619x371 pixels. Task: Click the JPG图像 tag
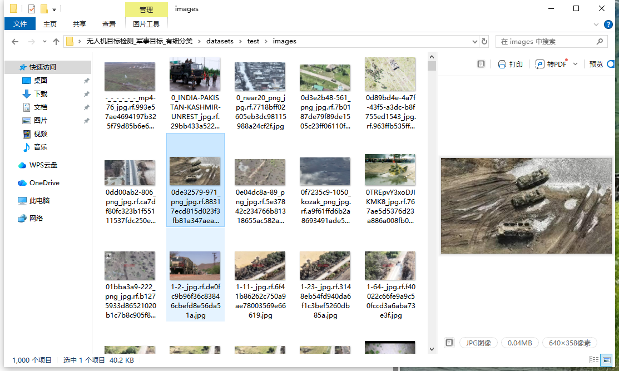(478, 343)
